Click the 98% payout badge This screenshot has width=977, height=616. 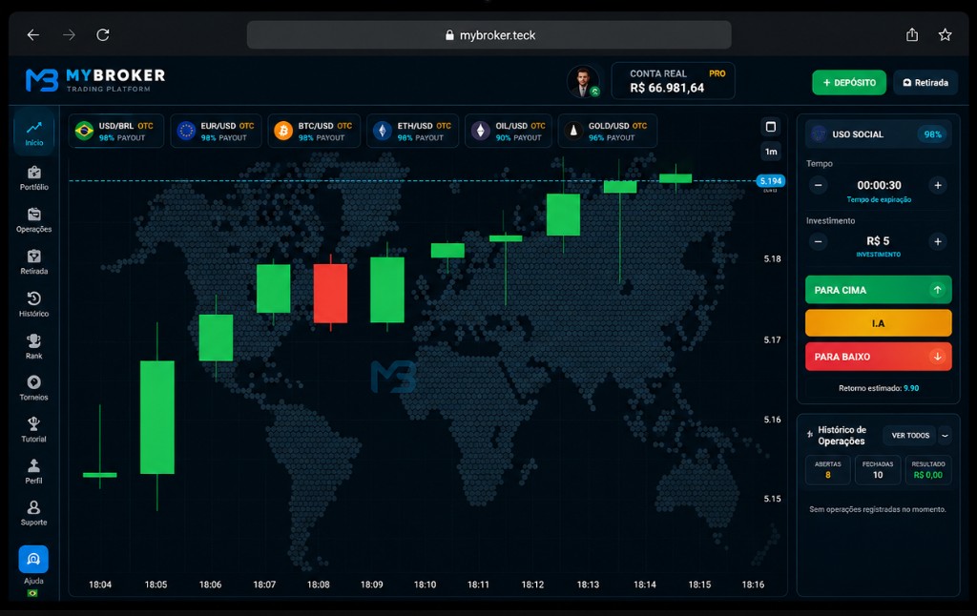(x=932, y=133)
